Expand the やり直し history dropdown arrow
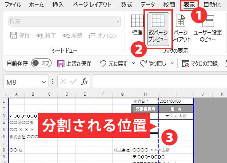 click(172, 63)
